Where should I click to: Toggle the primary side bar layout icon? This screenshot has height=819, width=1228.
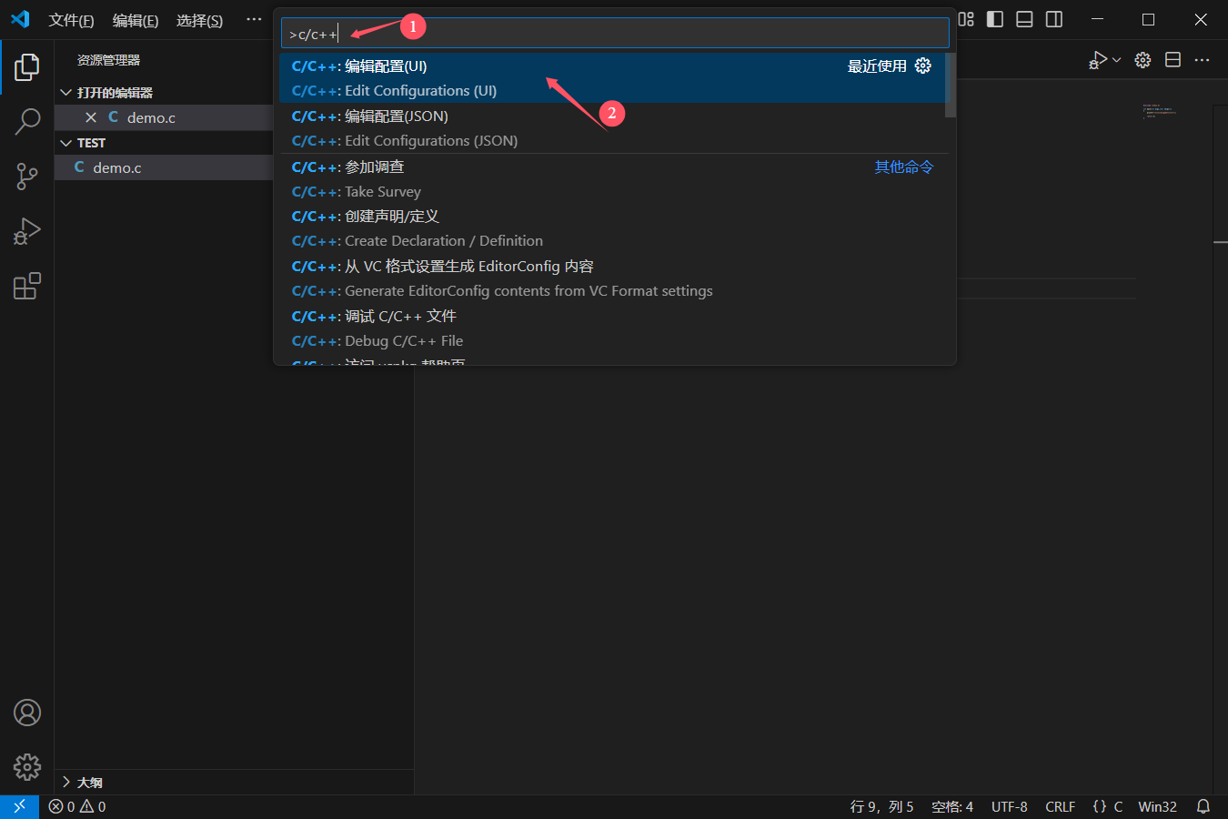pos(995,19)
